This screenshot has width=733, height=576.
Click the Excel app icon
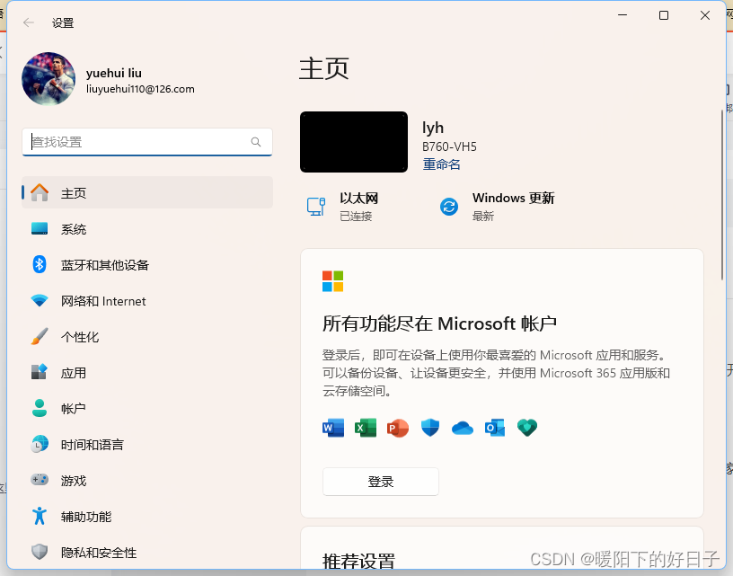click(x=366, y=428)
